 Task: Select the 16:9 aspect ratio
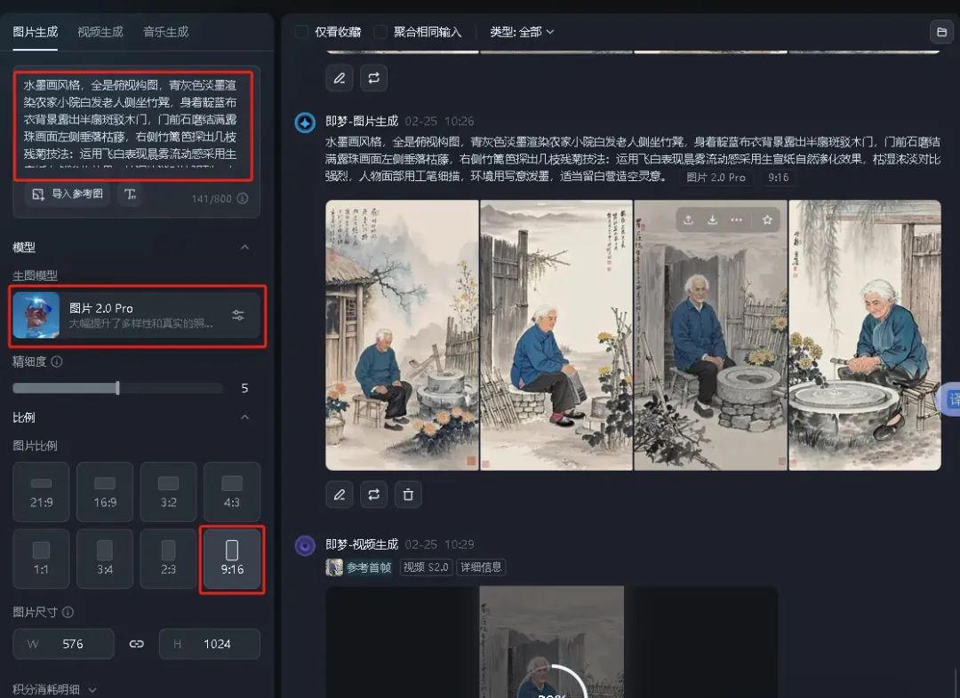point(105,492)
